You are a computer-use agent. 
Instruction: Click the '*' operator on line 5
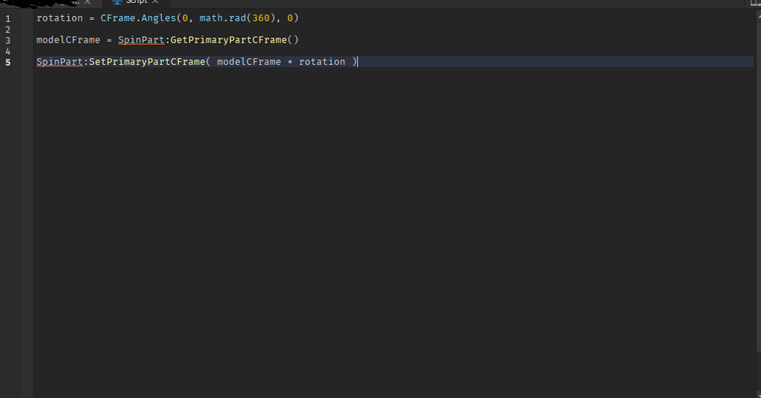point(290,62)
